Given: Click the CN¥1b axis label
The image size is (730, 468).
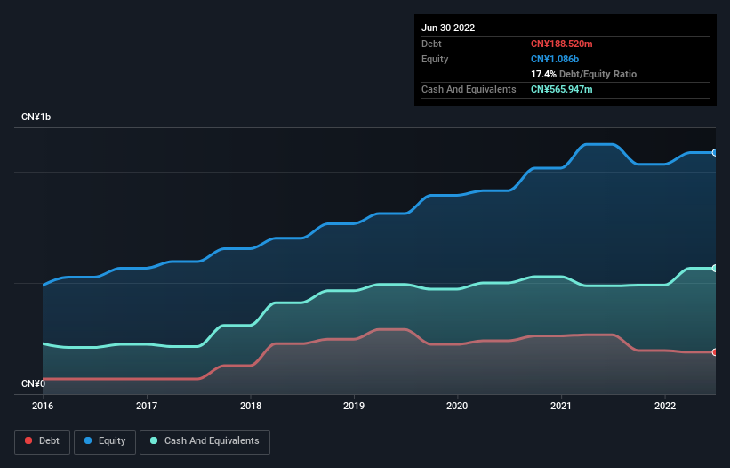Looking at the screenshot, I should click(36, 117).
